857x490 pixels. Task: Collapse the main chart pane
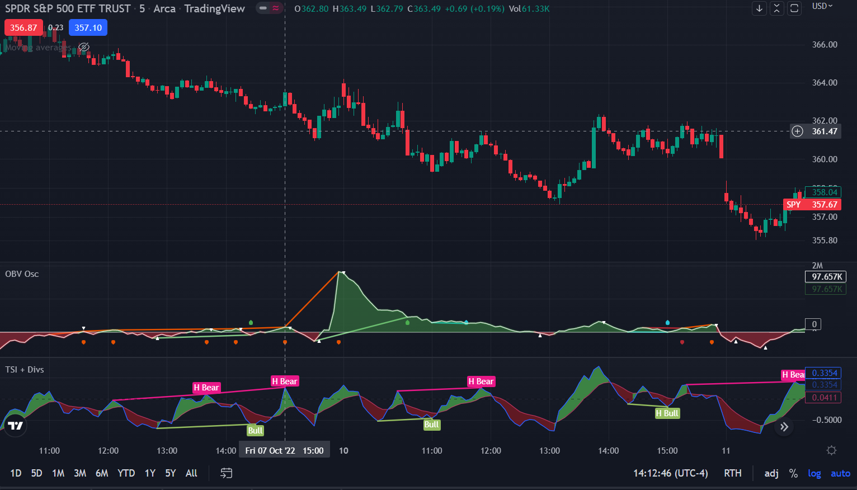tap(776, 8)
